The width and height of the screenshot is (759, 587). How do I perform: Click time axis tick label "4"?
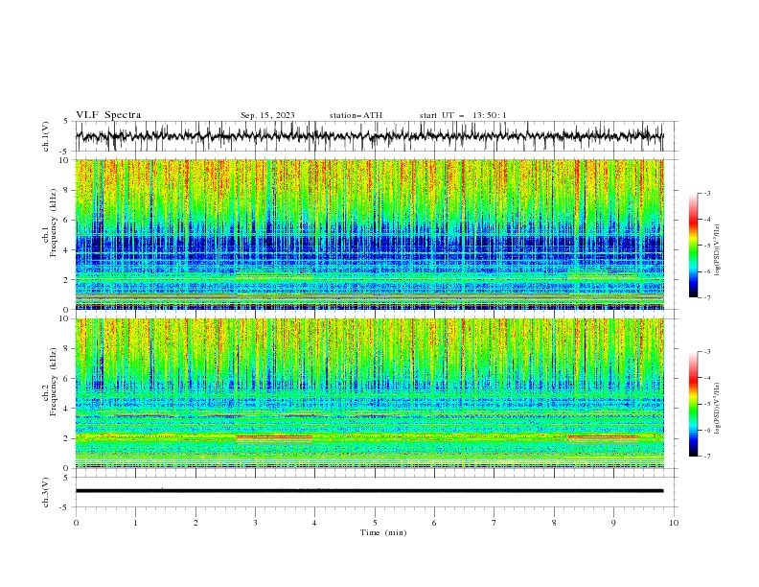[x=314, y=523]
